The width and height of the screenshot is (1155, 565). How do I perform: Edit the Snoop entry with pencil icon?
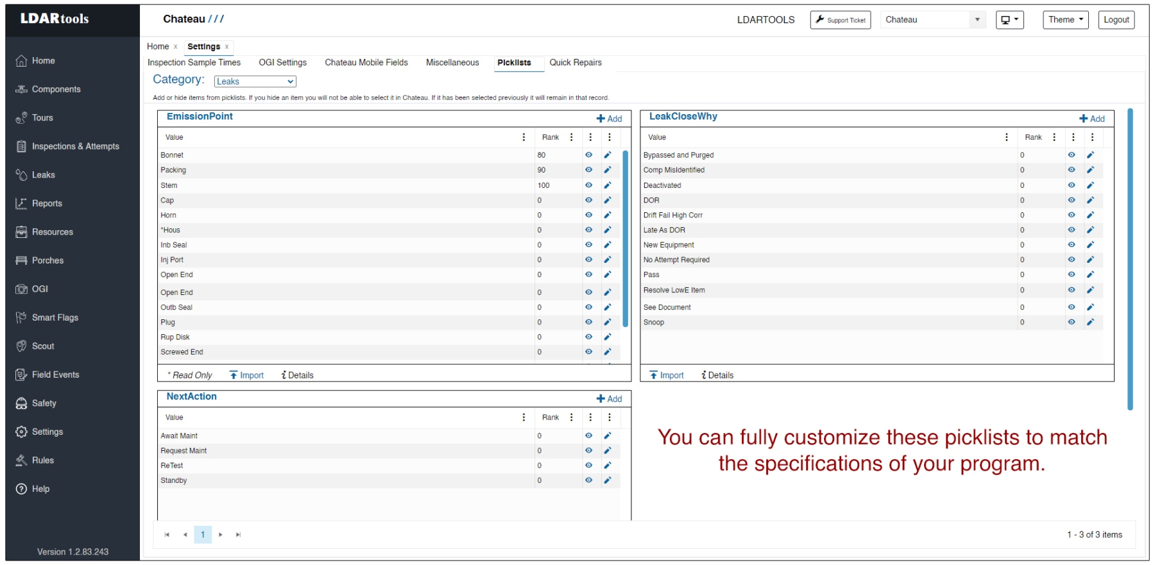click(x=1090, y=323)
